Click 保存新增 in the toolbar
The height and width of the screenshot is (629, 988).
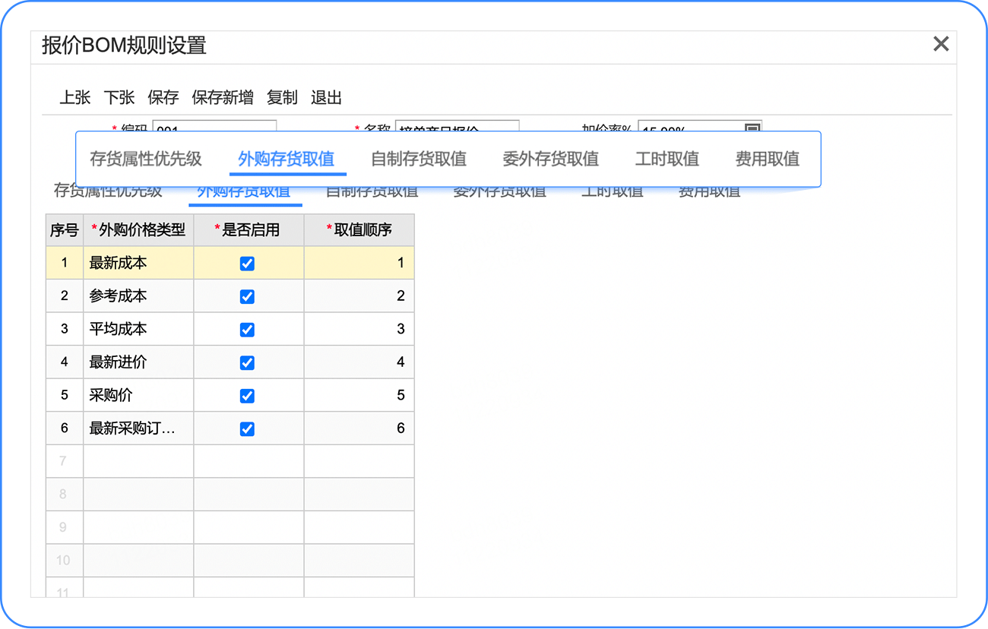pos(223,97)
